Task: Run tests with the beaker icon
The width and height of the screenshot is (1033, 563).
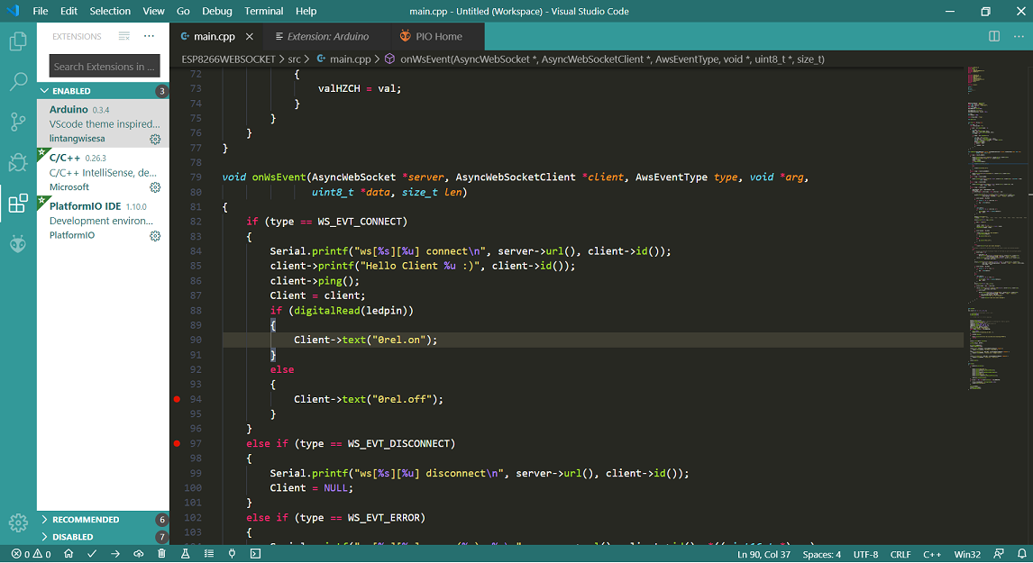Action: [185, 554]
